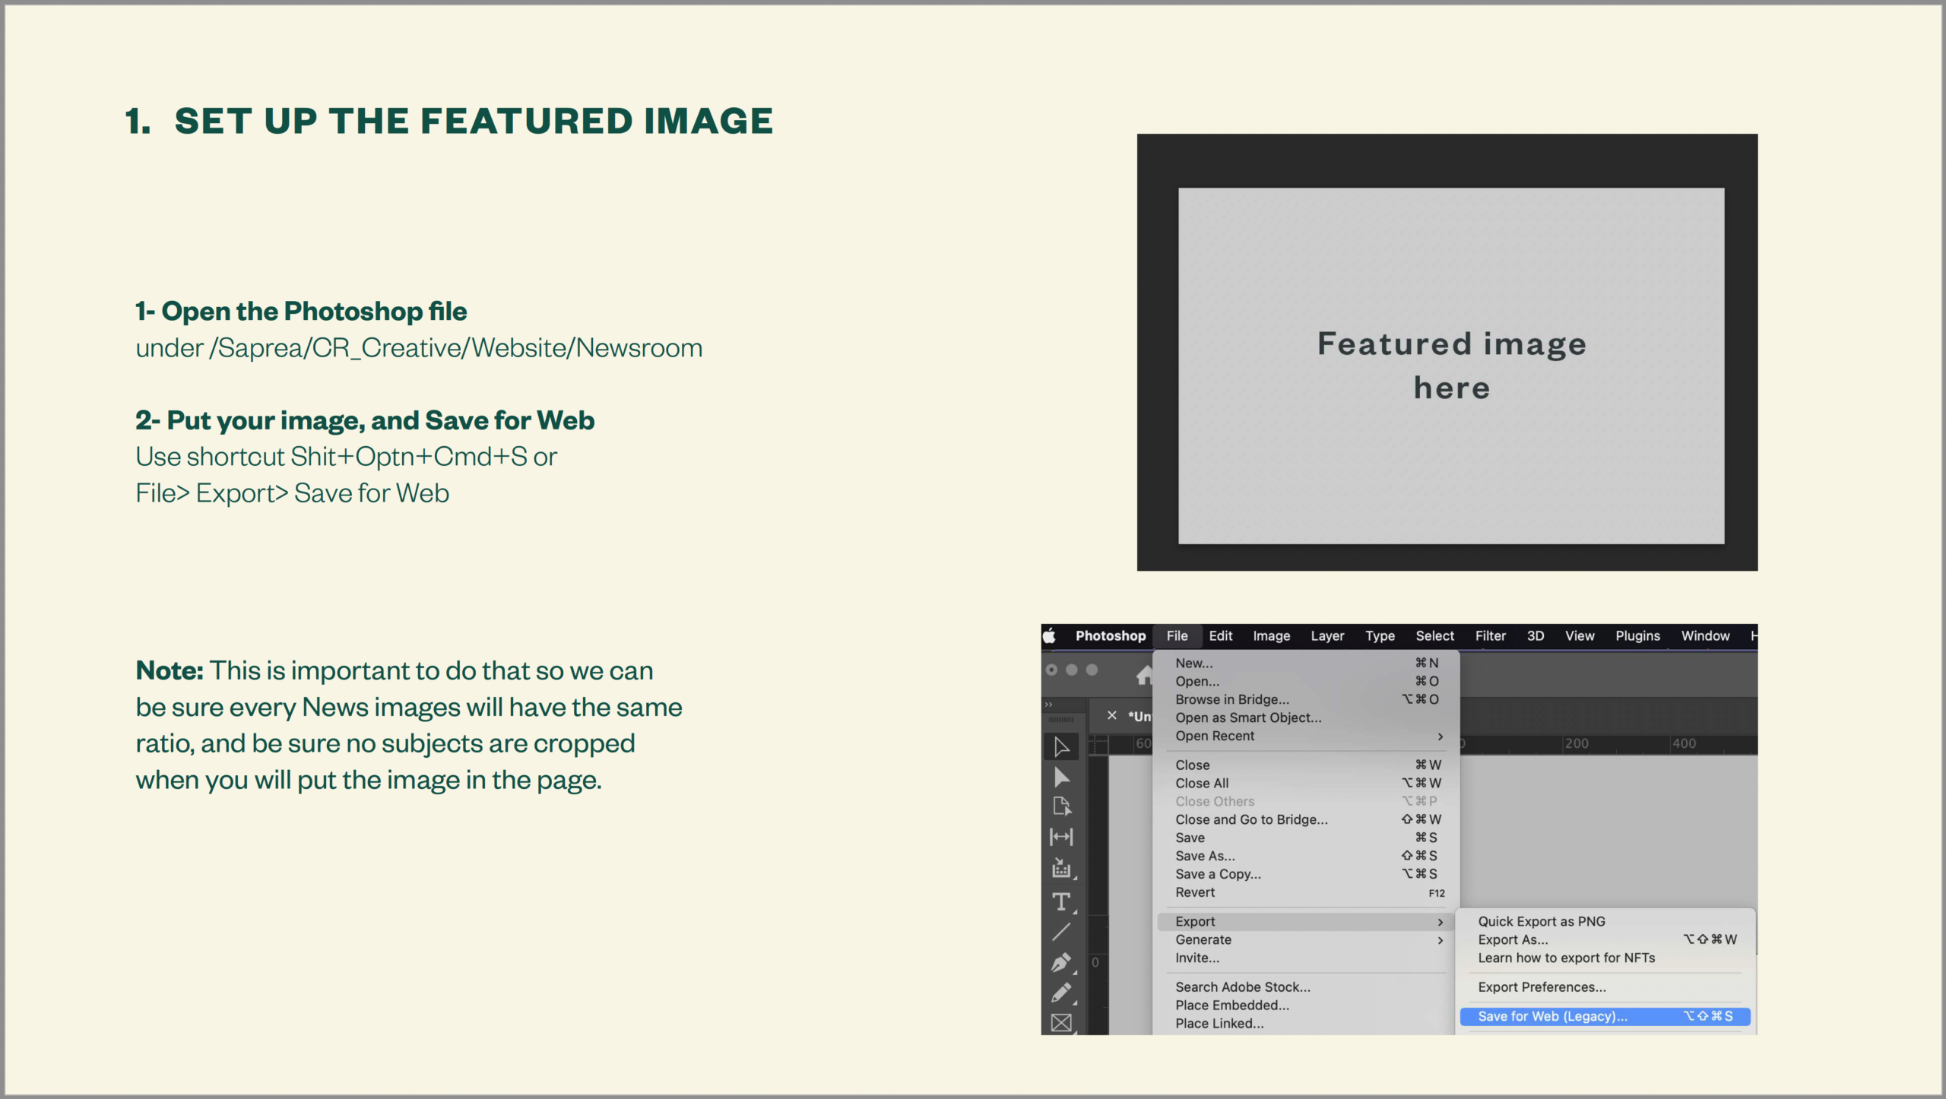1946x1099 pixels.
Task: Click the 'SET UP THE FEATURED IMAGE' title
Action: point(474,121)
